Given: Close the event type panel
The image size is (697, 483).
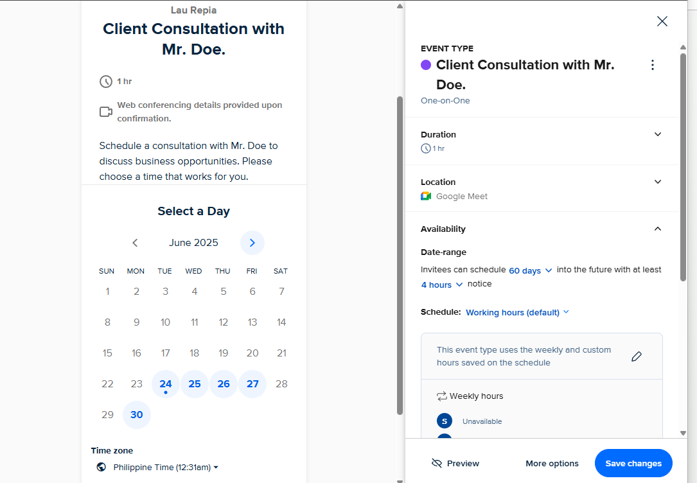Looking at the screenshot, I should click(662, 21).
